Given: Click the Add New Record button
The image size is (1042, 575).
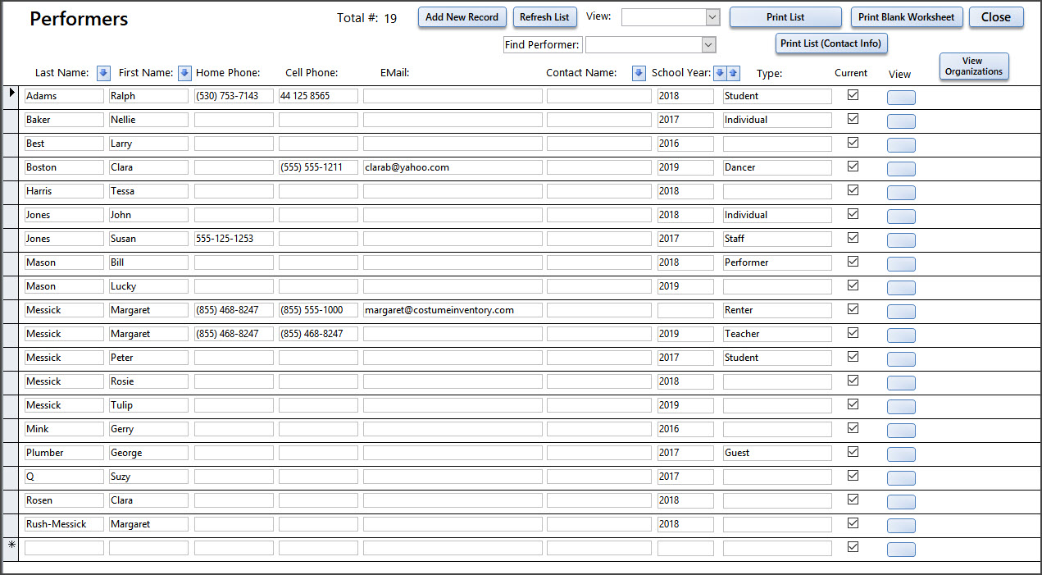Looking at the screenshot, I should pyautogui.click(x=462, y=17).
